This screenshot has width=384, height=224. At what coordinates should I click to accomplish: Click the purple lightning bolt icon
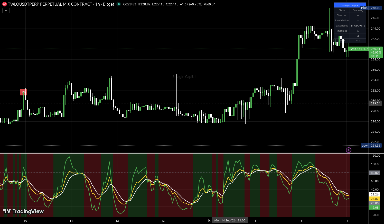point(349,150)
